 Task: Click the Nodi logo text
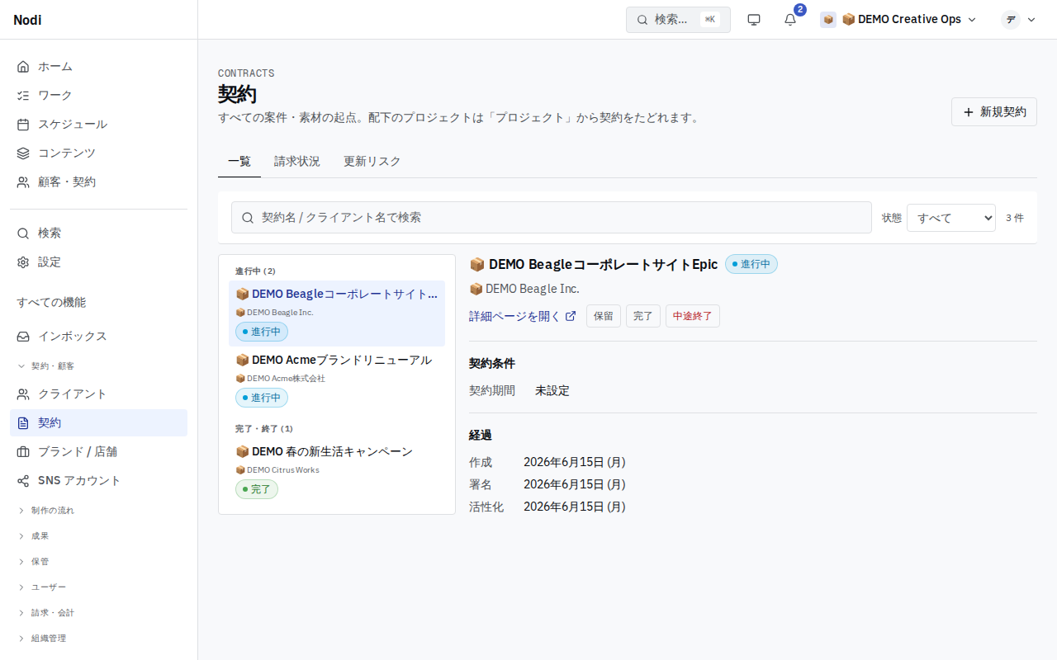[27, 20]
